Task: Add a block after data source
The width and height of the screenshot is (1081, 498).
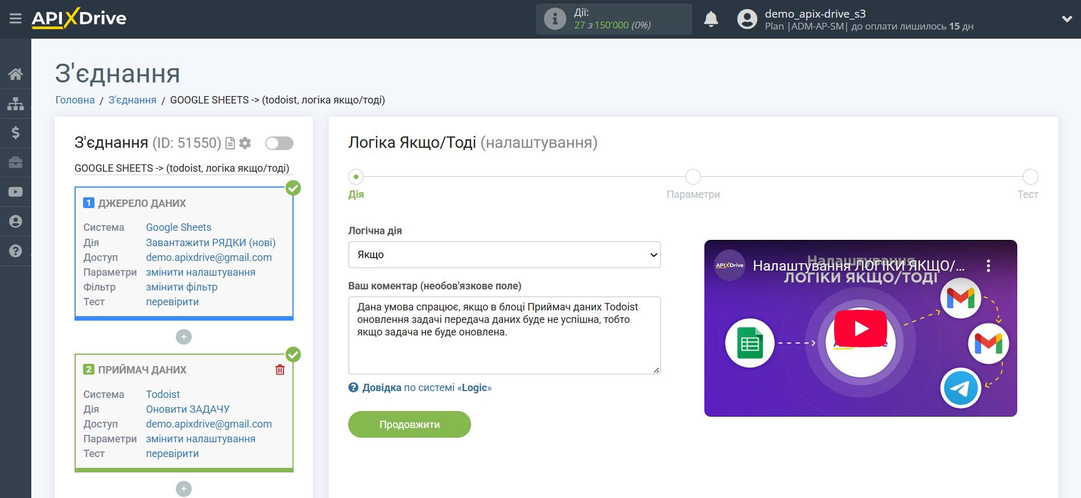Action: [184, 337]
